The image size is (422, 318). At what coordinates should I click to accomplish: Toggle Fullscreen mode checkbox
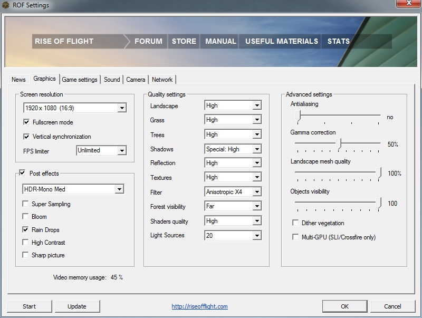coord(26,122)
